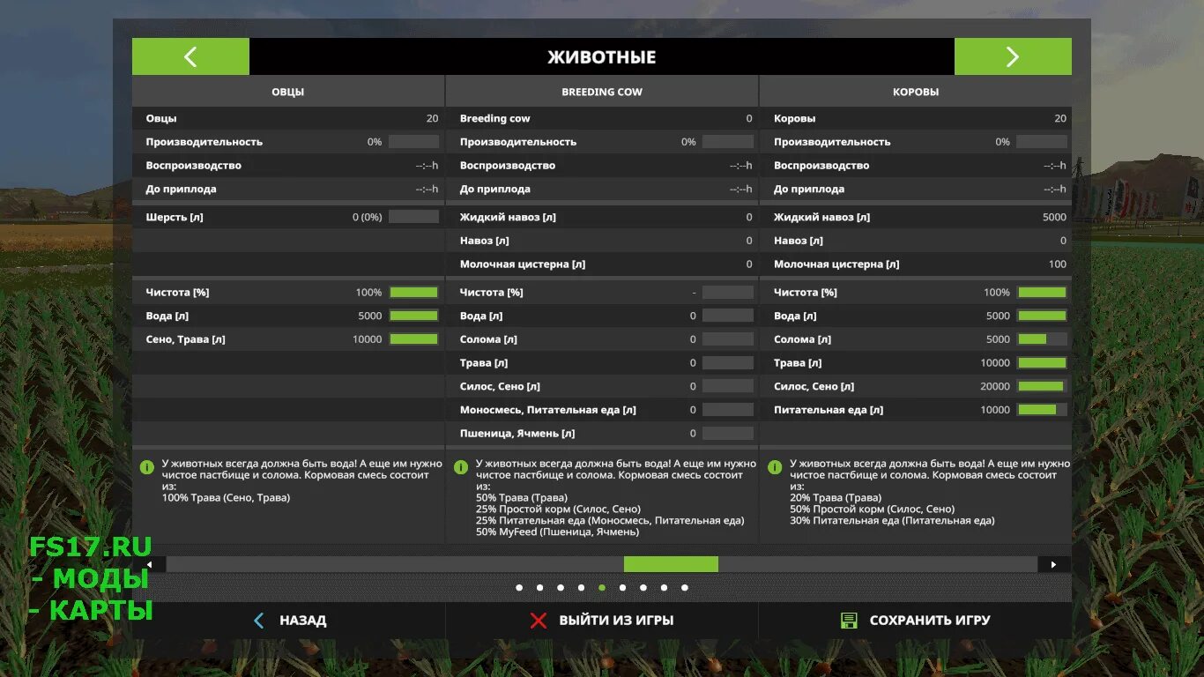Click cows Питательная еда progress bar
Screen dimensions: 1204x677
(1042, 410)
